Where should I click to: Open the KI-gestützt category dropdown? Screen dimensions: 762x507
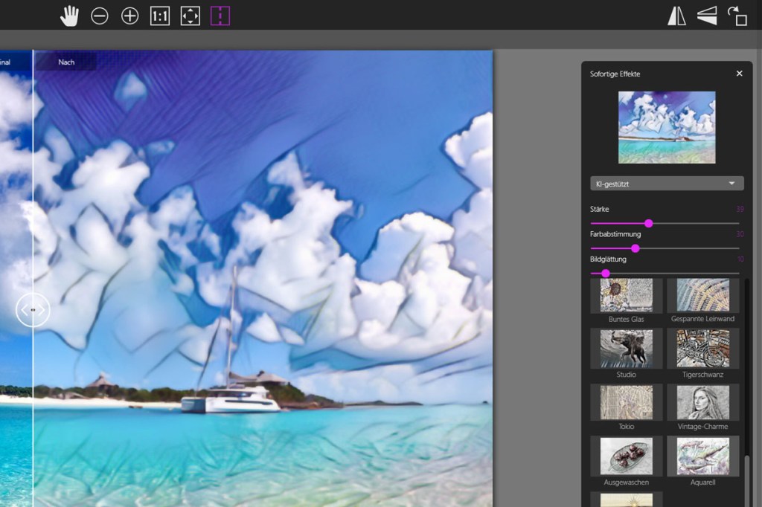point(667,184)
